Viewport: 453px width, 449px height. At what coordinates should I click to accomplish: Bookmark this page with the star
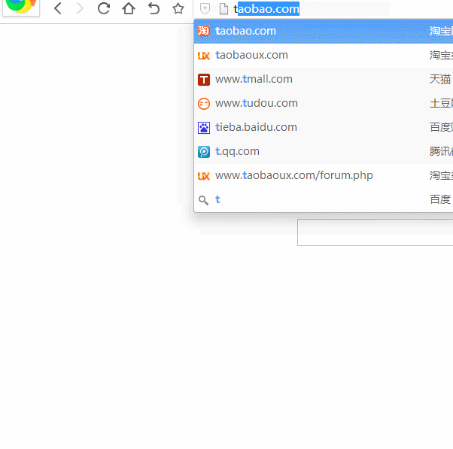point(178,8)
